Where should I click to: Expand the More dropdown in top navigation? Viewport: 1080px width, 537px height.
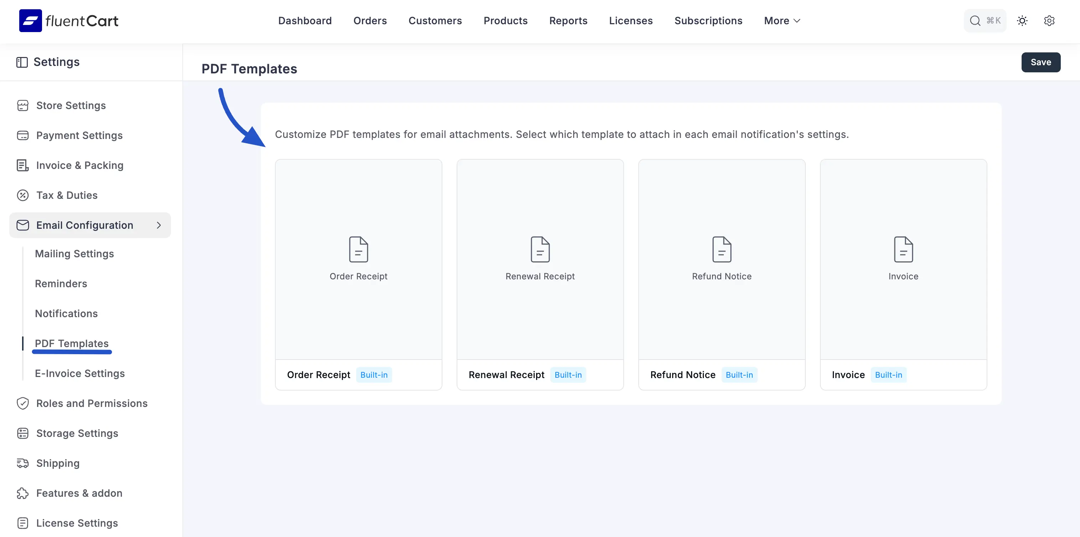point(782,21)
